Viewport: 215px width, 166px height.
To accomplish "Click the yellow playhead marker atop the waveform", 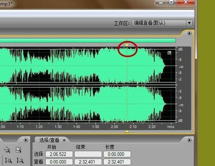I will 127,45.
